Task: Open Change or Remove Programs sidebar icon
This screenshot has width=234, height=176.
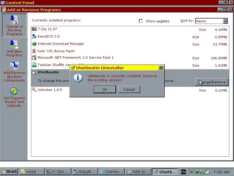Action: point(14,20)
